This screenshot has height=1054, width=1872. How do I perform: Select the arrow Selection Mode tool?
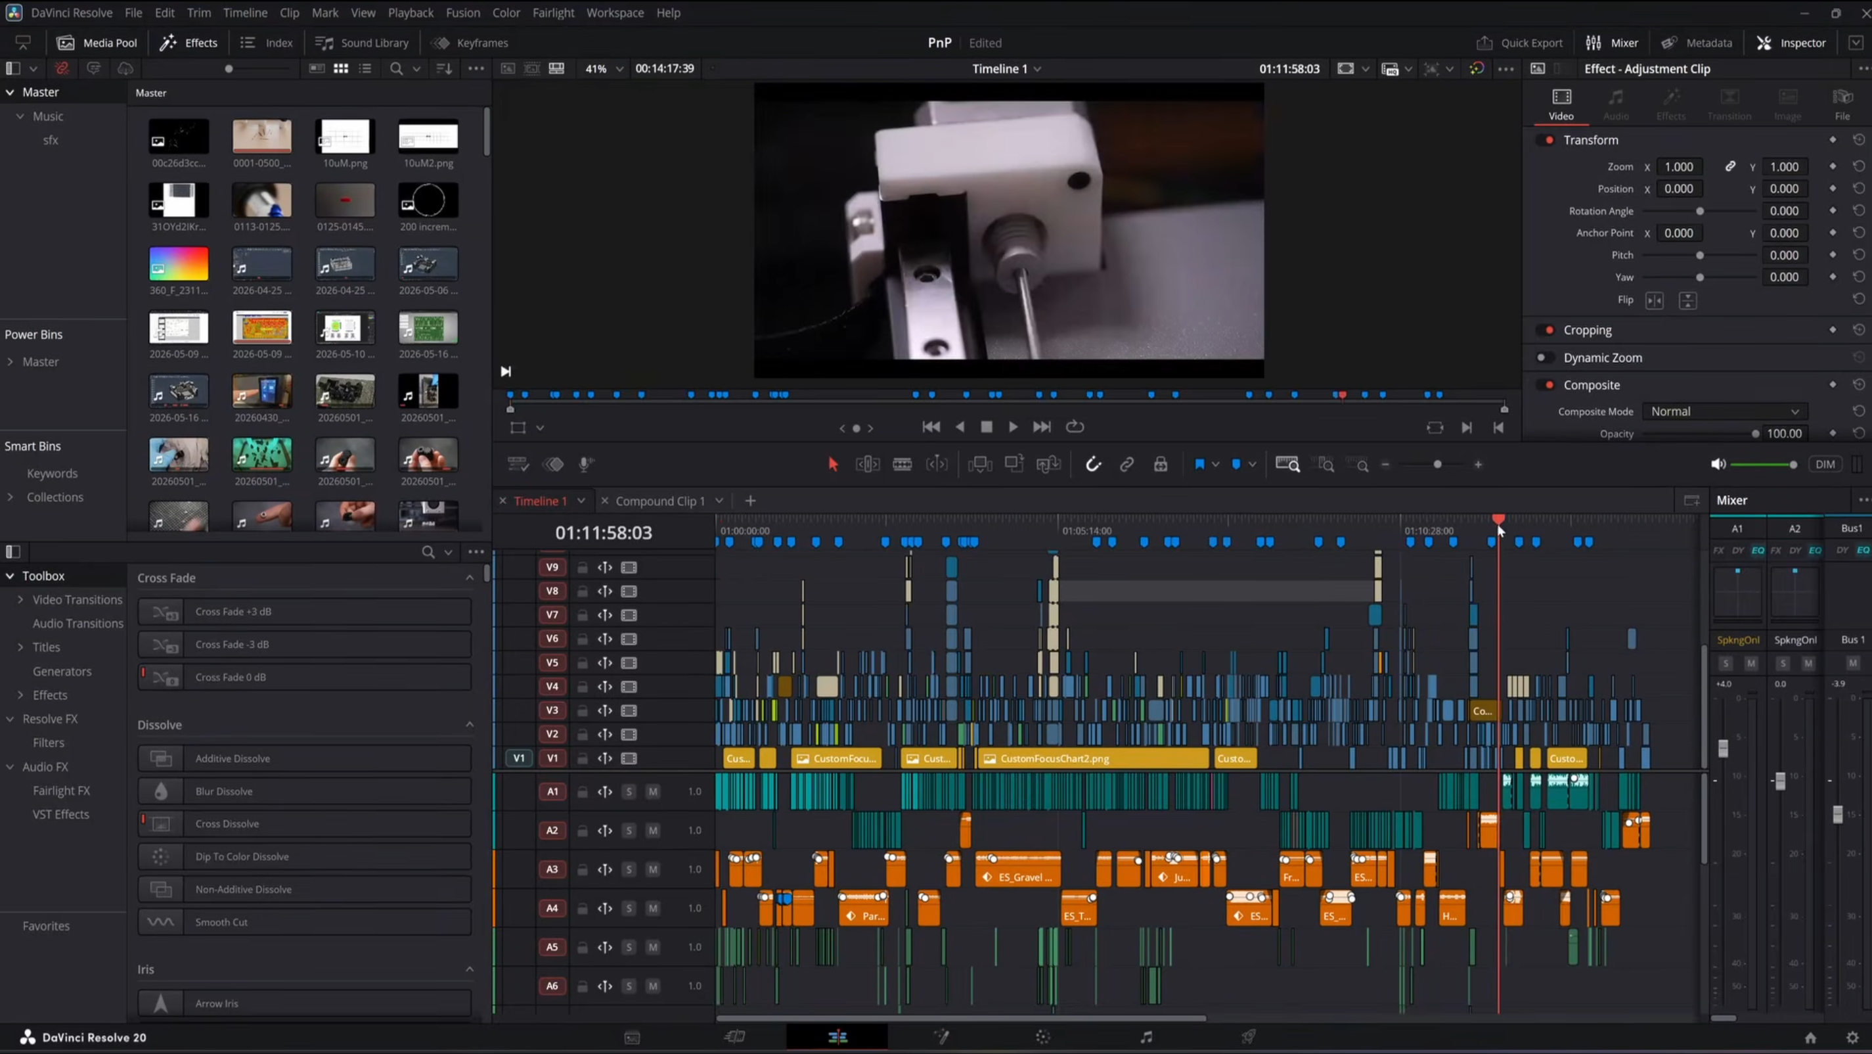tap(833, 465)
